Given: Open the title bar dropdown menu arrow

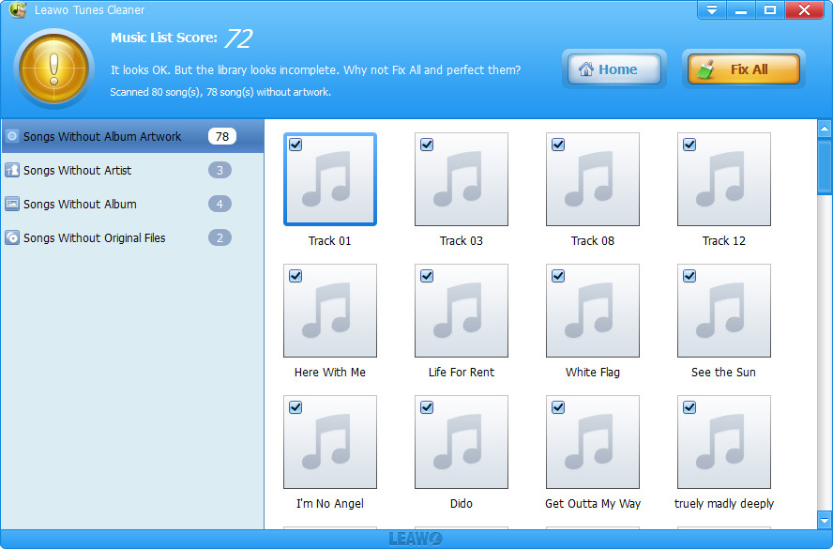Looking at the screenshot, I should (712, 10).
